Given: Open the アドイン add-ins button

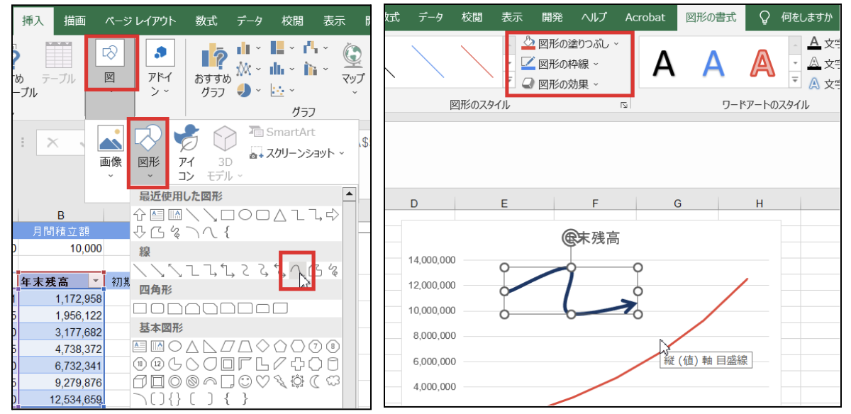Looking at the screenshot, I should coord(161,67).
